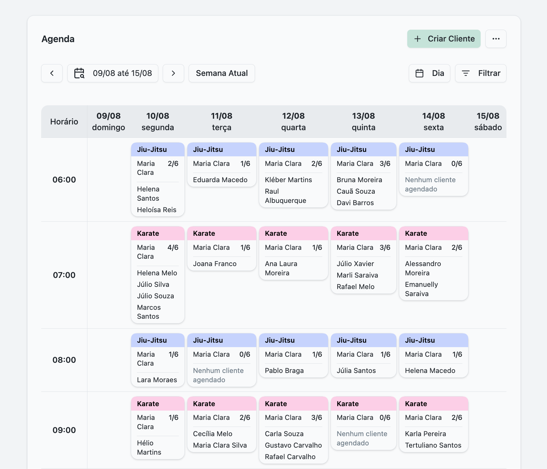
Task: Click client Alessandro Moreira
Action: click(x=423, y=268)
